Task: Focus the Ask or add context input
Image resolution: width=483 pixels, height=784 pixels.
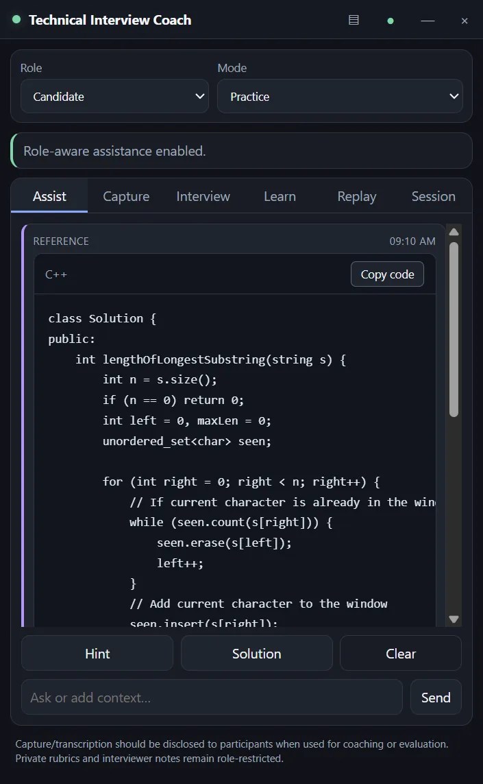Action: click(x=212, y=697)
